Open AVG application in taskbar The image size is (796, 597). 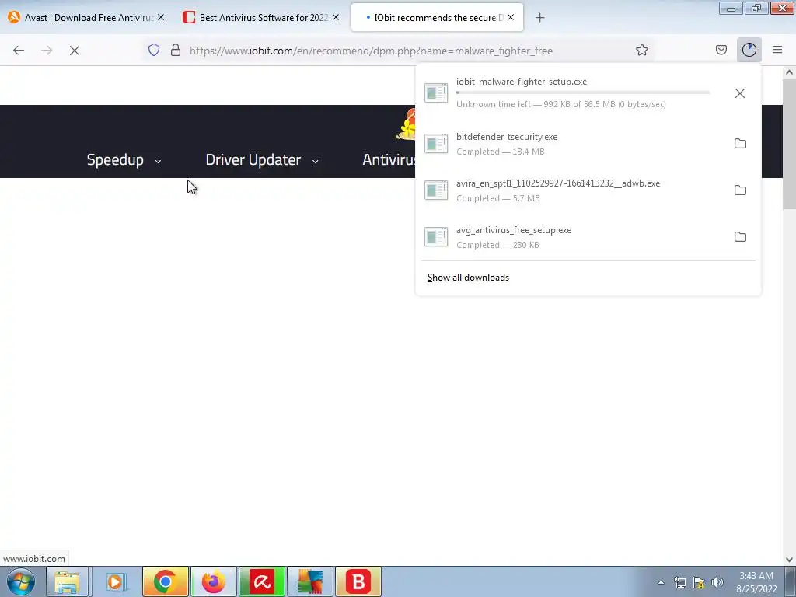310,581
